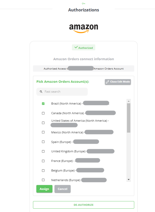Viewport: 155px width, 212px height.
Task: Click the magnifier icon in Fast search
Action: point(41,92)
